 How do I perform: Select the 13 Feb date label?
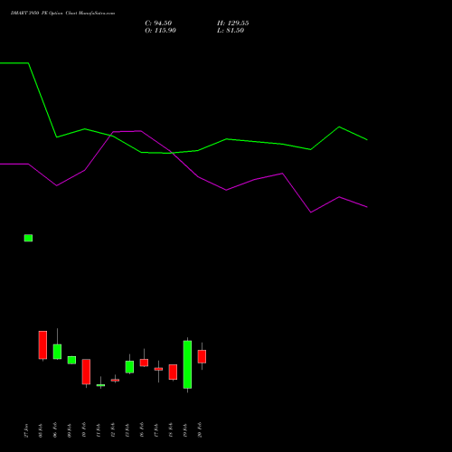127,430
